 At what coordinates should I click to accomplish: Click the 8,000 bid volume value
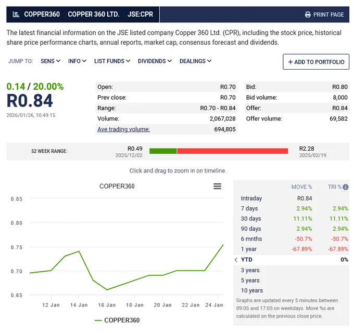click(340, 98)
